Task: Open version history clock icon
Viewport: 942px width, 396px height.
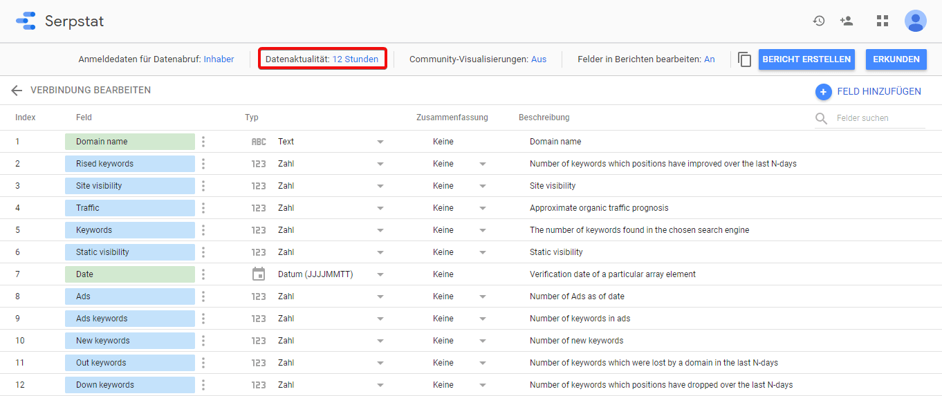Action: [x=819, y=21]
